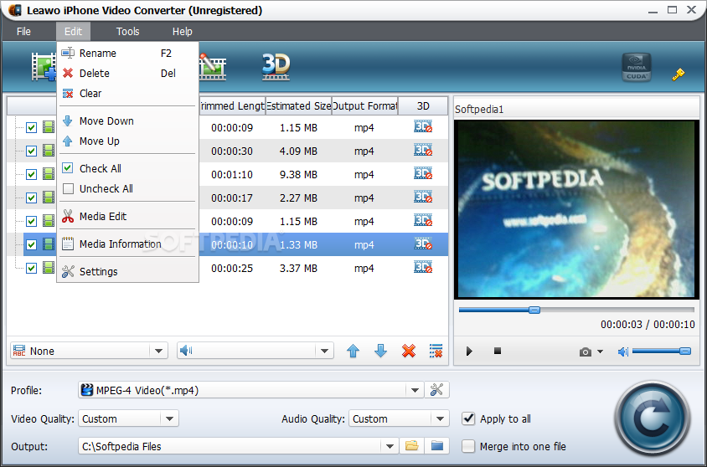Click 3D icon in the 2.27 MB row
Screen dimensions: 707x467
point(423,198)
